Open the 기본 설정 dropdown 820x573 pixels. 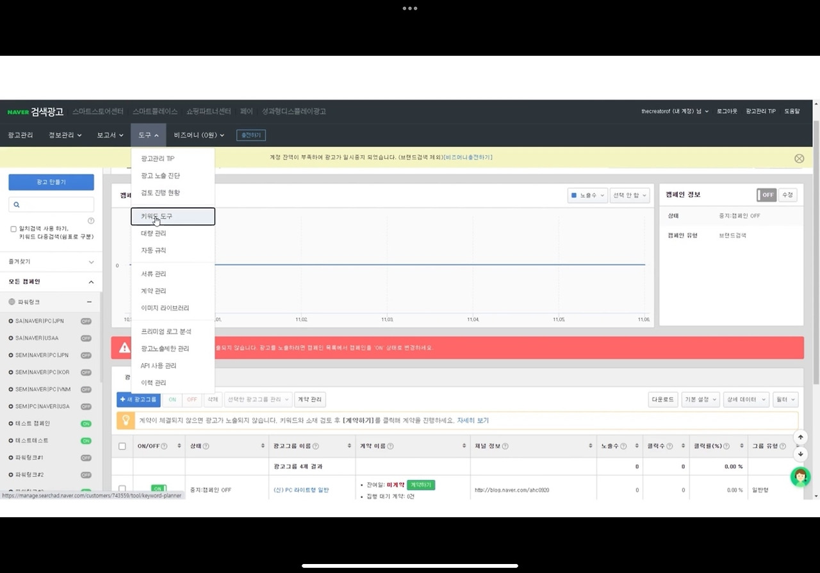[x=701, y=399]
